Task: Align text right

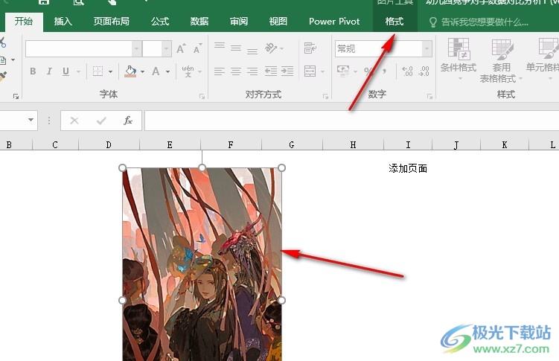Action: tap(252, 71)
